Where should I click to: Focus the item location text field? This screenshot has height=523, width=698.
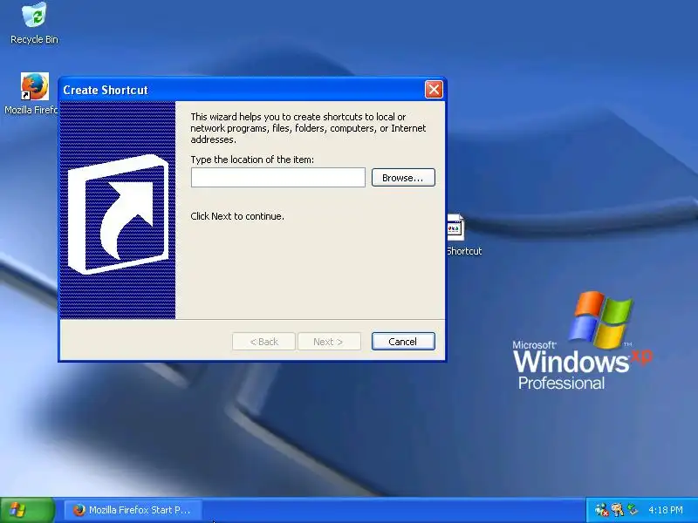(x=278, y=178)
